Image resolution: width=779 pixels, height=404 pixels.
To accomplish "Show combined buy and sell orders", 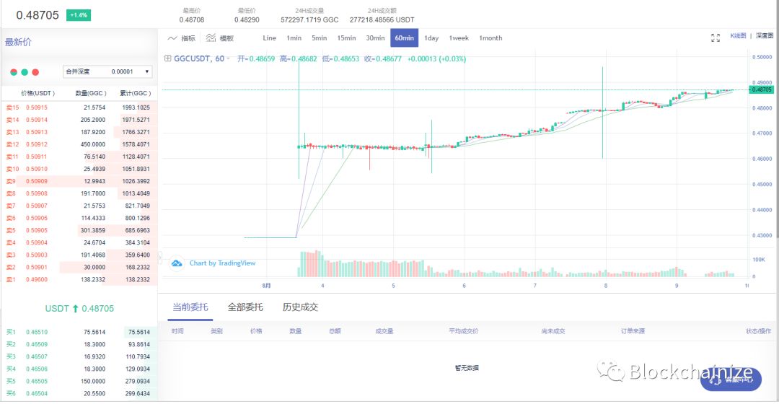I will [x=14, y=72].
